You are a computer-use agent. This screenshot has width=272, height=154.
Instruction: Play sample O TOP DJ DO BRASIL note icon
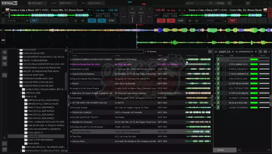pyautogui.click(x=218, y=93)
